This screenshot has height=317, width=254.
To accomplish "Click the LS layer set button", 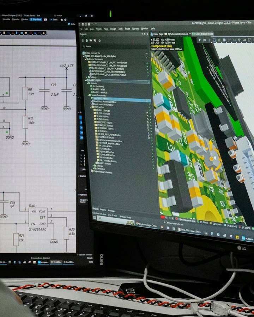I will (x=166, y=218).
